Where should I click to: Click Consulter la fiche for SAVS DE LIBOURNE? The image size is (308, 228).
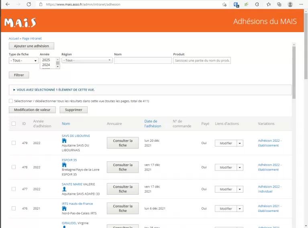coord(123,143)
